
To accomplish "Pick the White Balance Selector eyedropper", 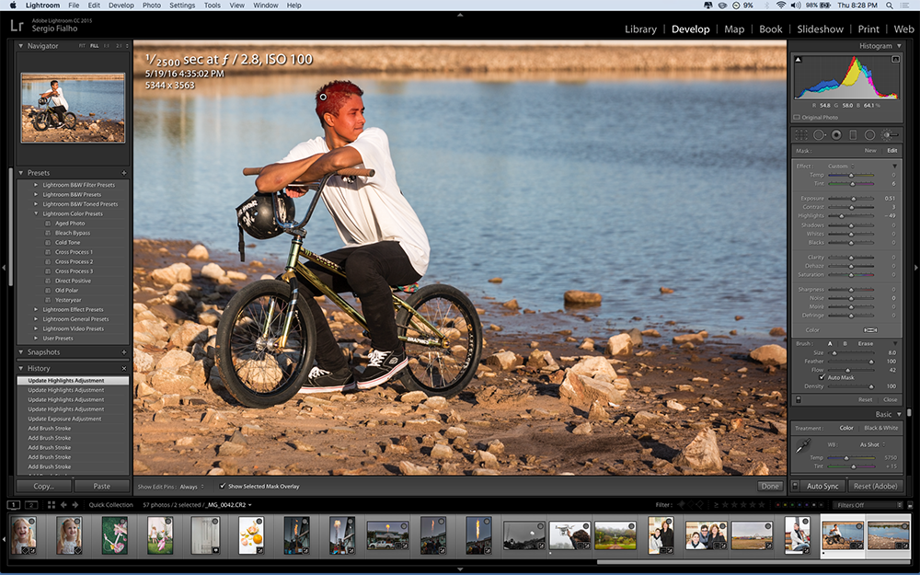I will click(x=802, y=448).
